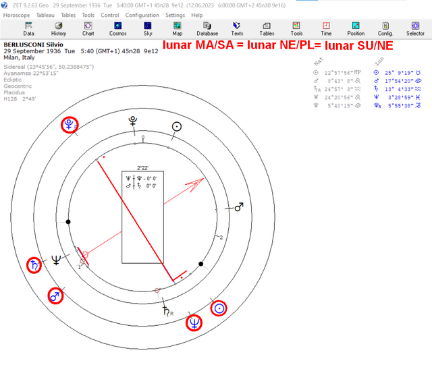Click the Milan, Italy location text
This screenshot has width=432, height=367.
tap(19, 57)
